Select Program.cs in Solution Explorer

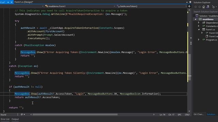[211, 40]
